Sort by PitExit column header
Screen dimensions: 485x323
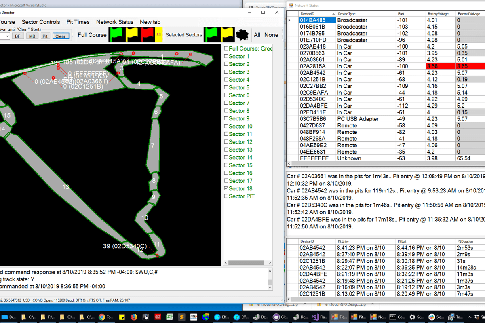426,241
